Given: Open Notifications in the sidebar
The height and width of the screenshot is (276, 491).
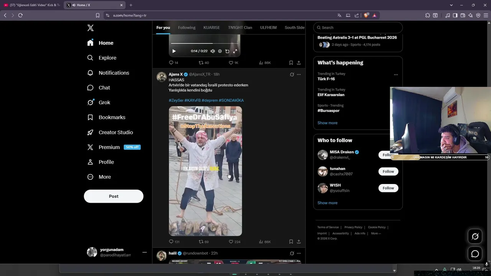Looking at the screenshot, I should (108, 73).
